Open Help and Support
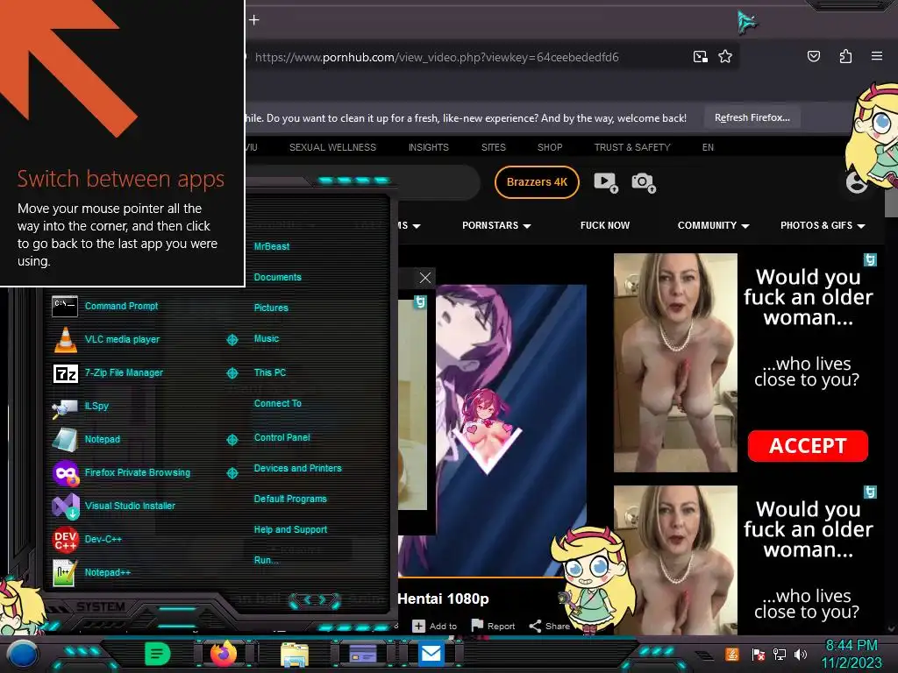Image resolution: width=898 pixels, height=673 pixels. [290, 530]
